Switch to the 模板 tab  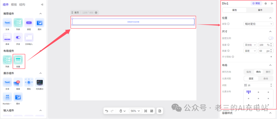click(x=14, y=5)
